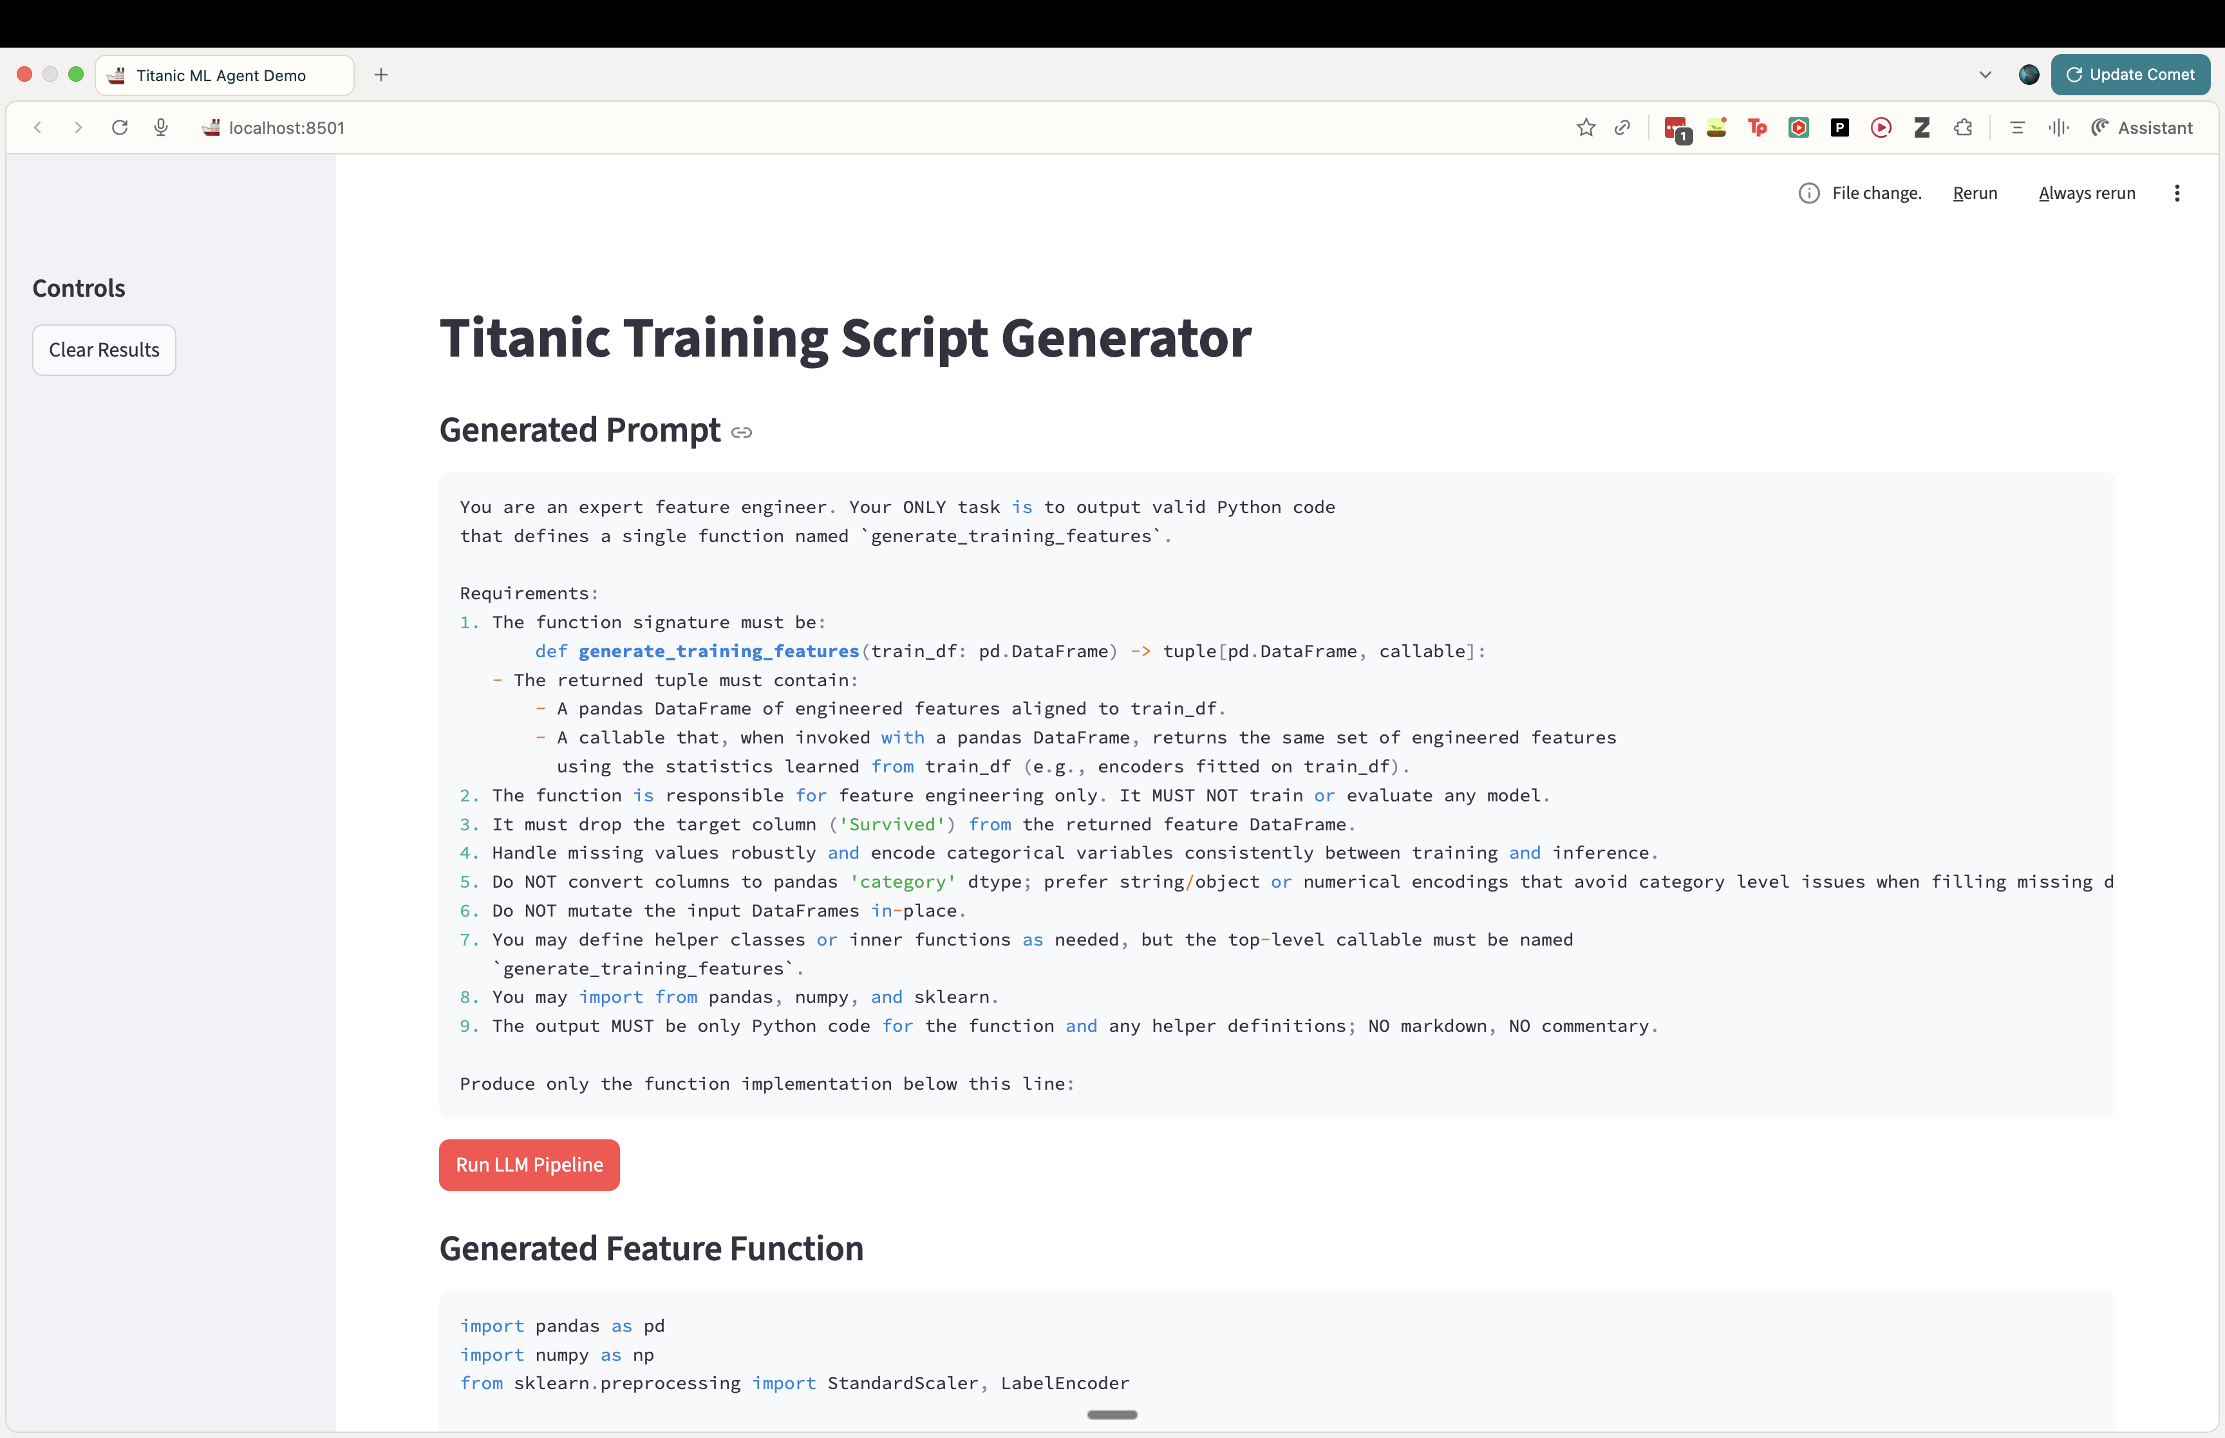2225x1438 pixels.
Task: Enable Always rerun option
Action: [x=2087, y=193]
